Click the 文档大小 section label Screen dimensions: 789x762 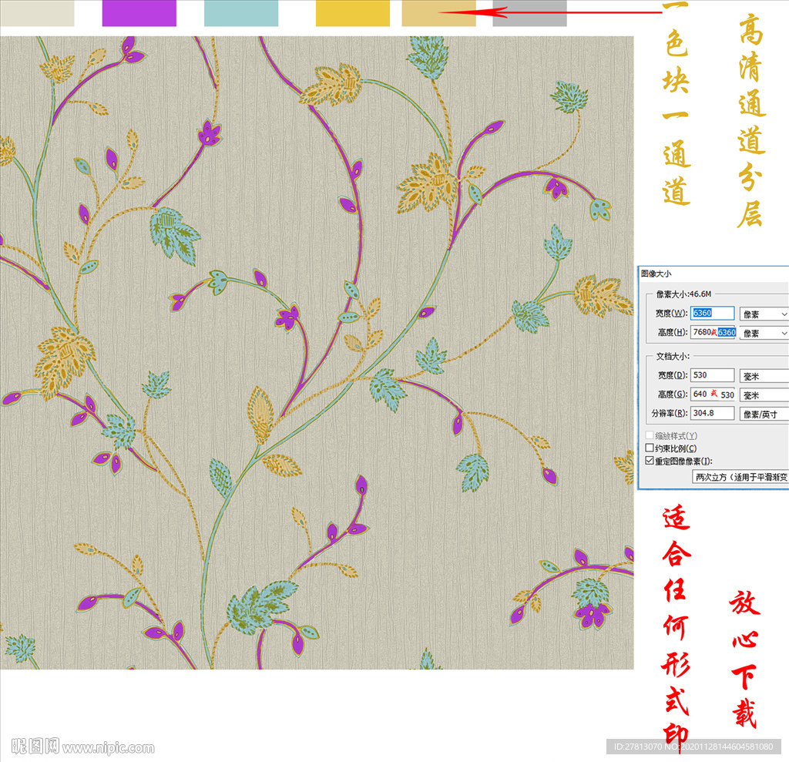tap(673, 356)
